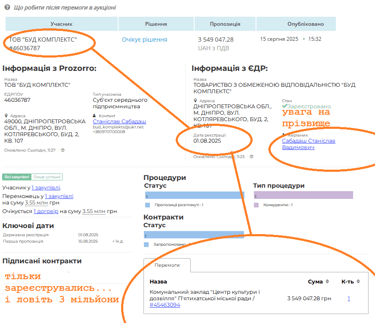Click the purple 'Конкурентні' legend square

pos(256,205)
